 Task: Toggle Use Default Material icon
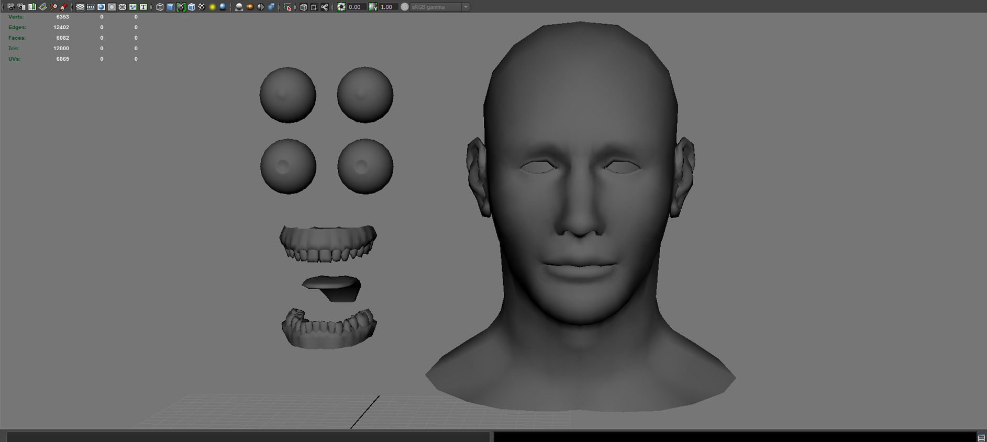point(181,7)
